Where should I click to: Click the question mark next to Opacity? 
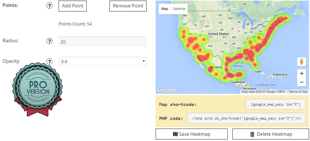[49, 61]
